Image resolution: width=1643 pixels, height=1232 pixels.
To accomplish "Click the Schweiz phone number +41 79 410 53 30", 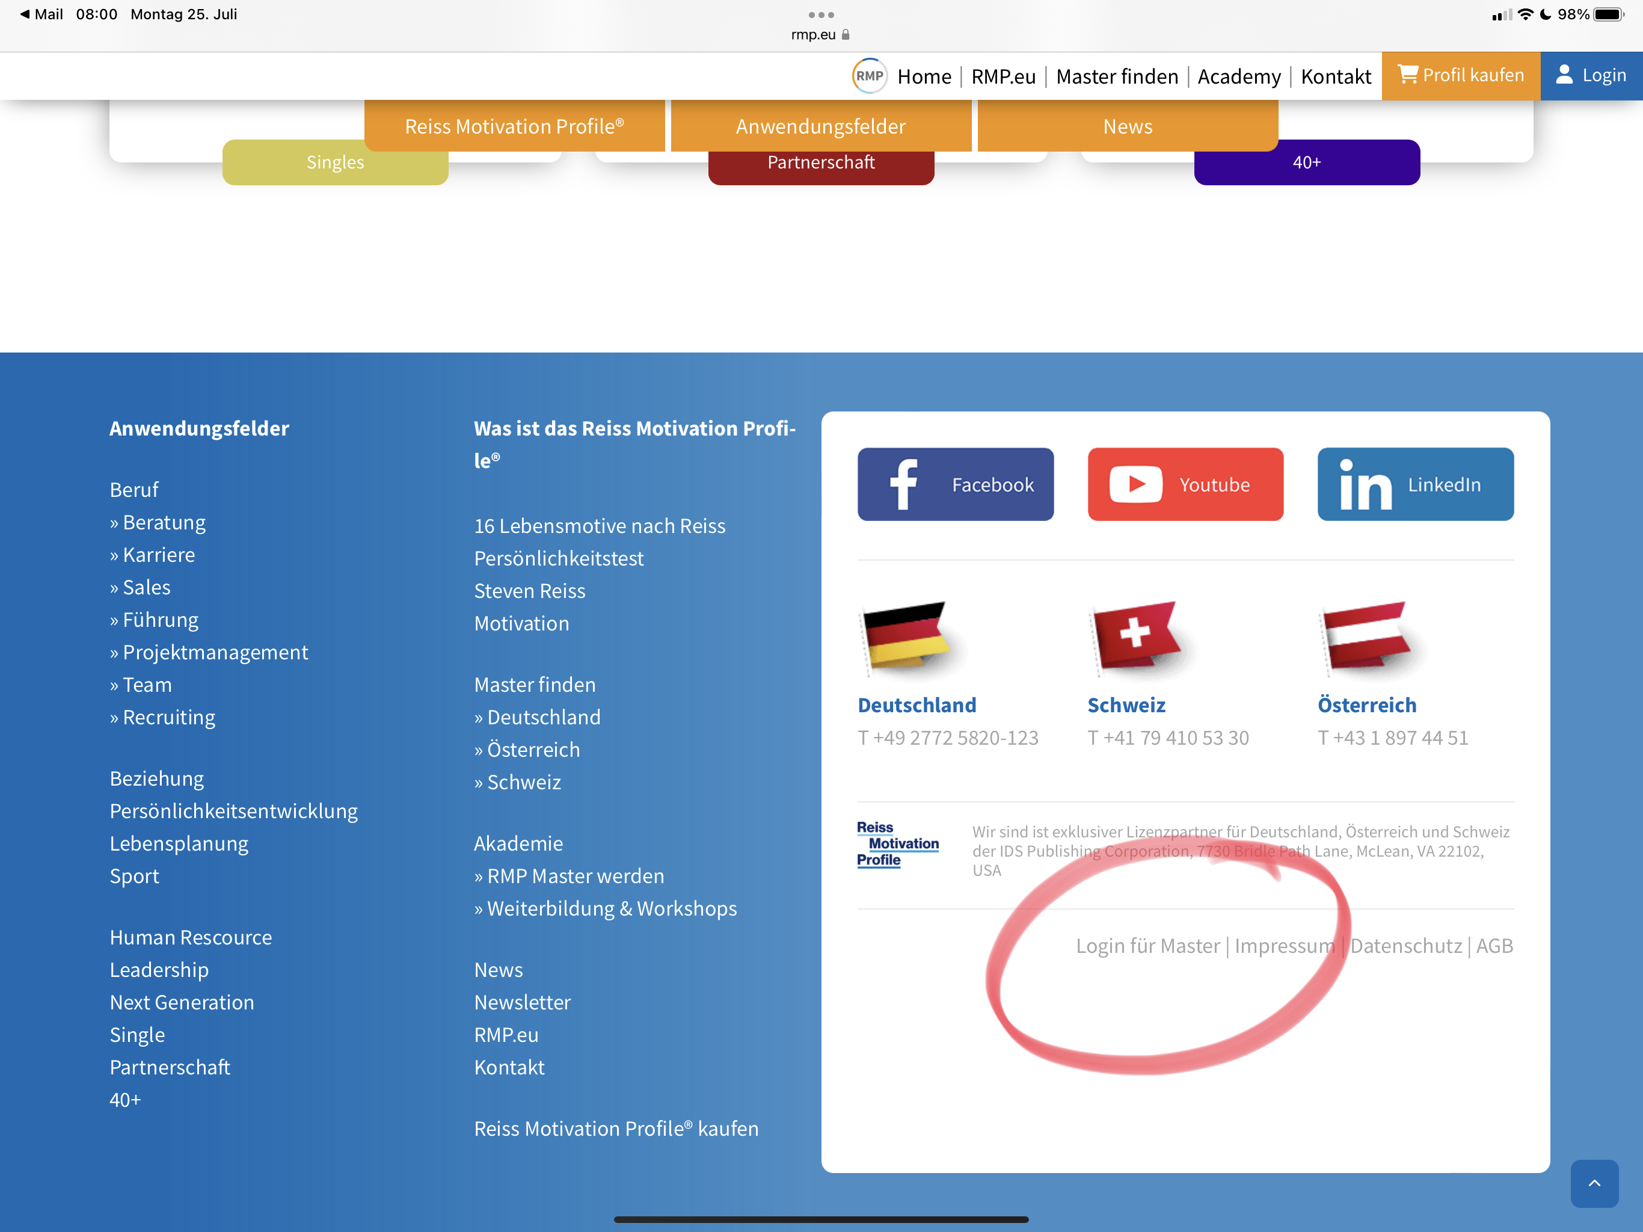I will pyautogui.click(x=1169, y=738).
